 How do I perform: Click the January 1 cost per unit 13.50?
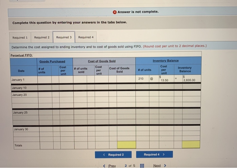coord(165,80)
